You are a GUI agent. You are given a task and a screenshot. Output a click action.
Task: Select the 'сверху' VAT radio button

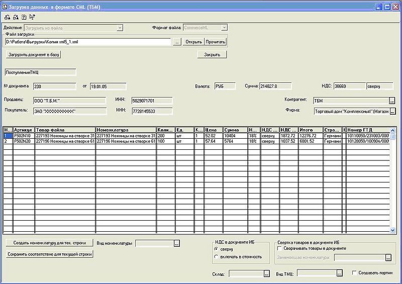[x=216, y=249]
